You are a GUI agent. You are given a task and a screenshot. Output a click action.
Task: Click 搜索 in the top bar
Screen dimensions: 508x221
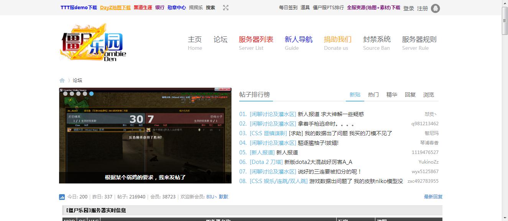[x=210, y=8]
